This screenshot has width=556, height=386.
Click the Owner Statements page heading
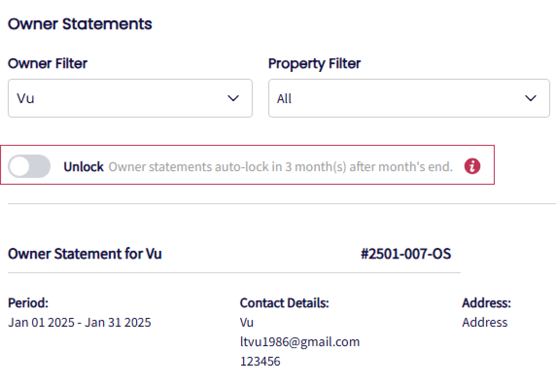80,24
